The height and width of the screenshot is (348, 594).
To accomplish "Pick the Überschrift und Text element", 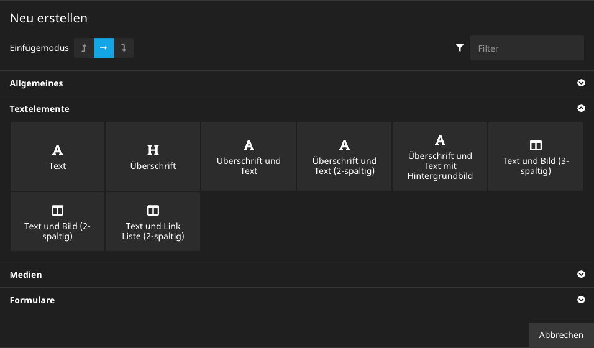I will click(x=249, y=157).
